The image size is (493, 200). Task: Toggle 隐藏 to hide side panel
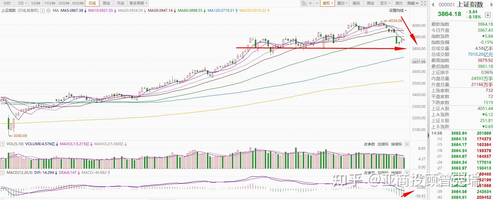[x=413, y=3]
